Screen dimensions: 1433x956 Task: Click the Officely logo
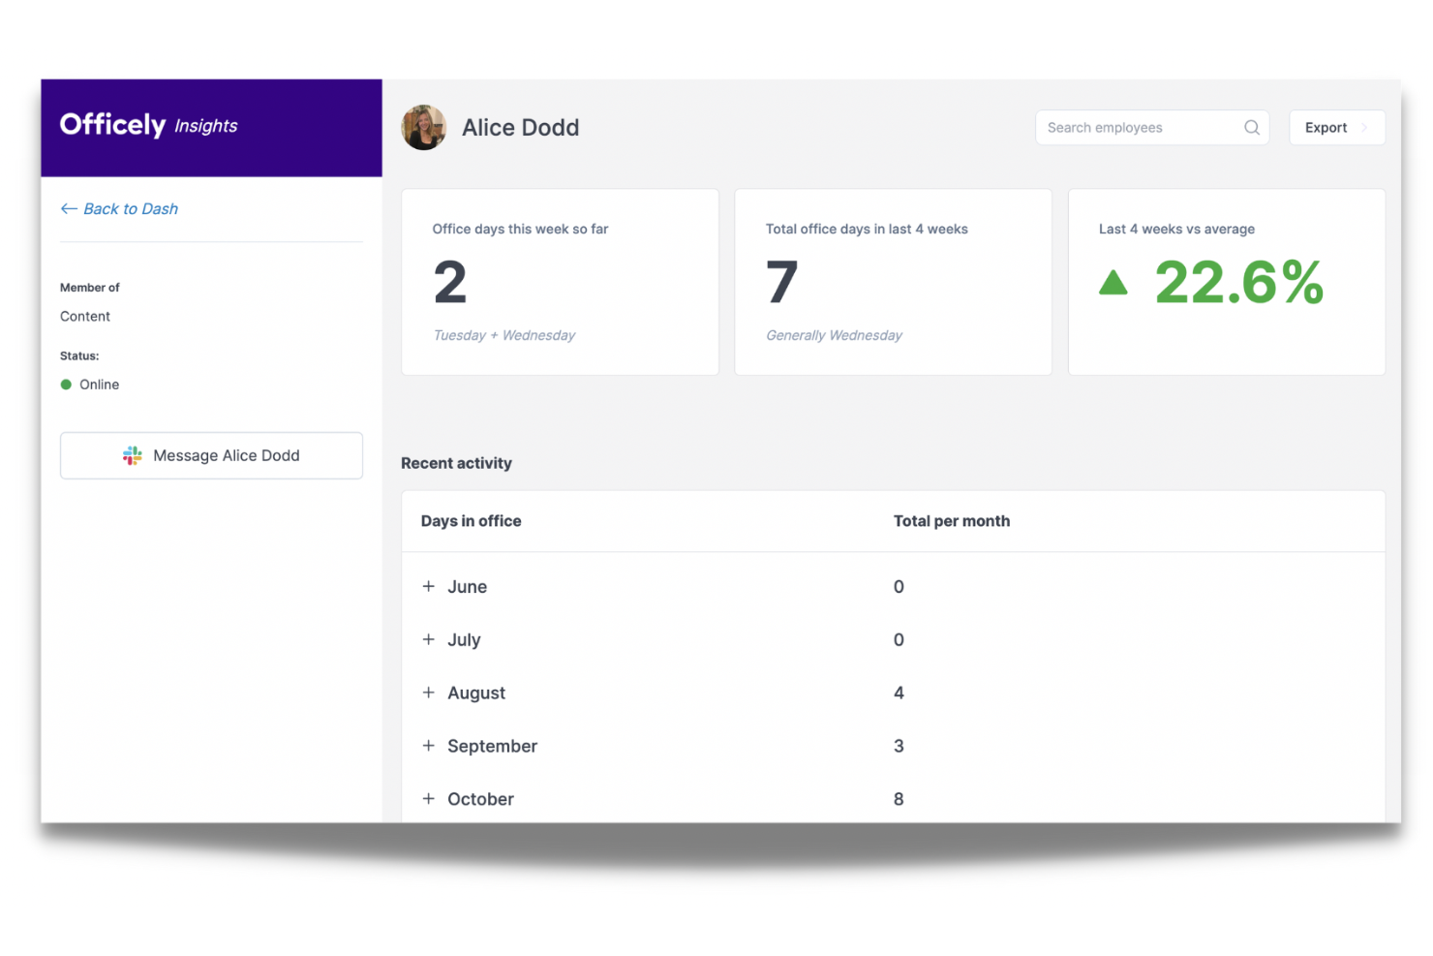(x=112, y=124)
